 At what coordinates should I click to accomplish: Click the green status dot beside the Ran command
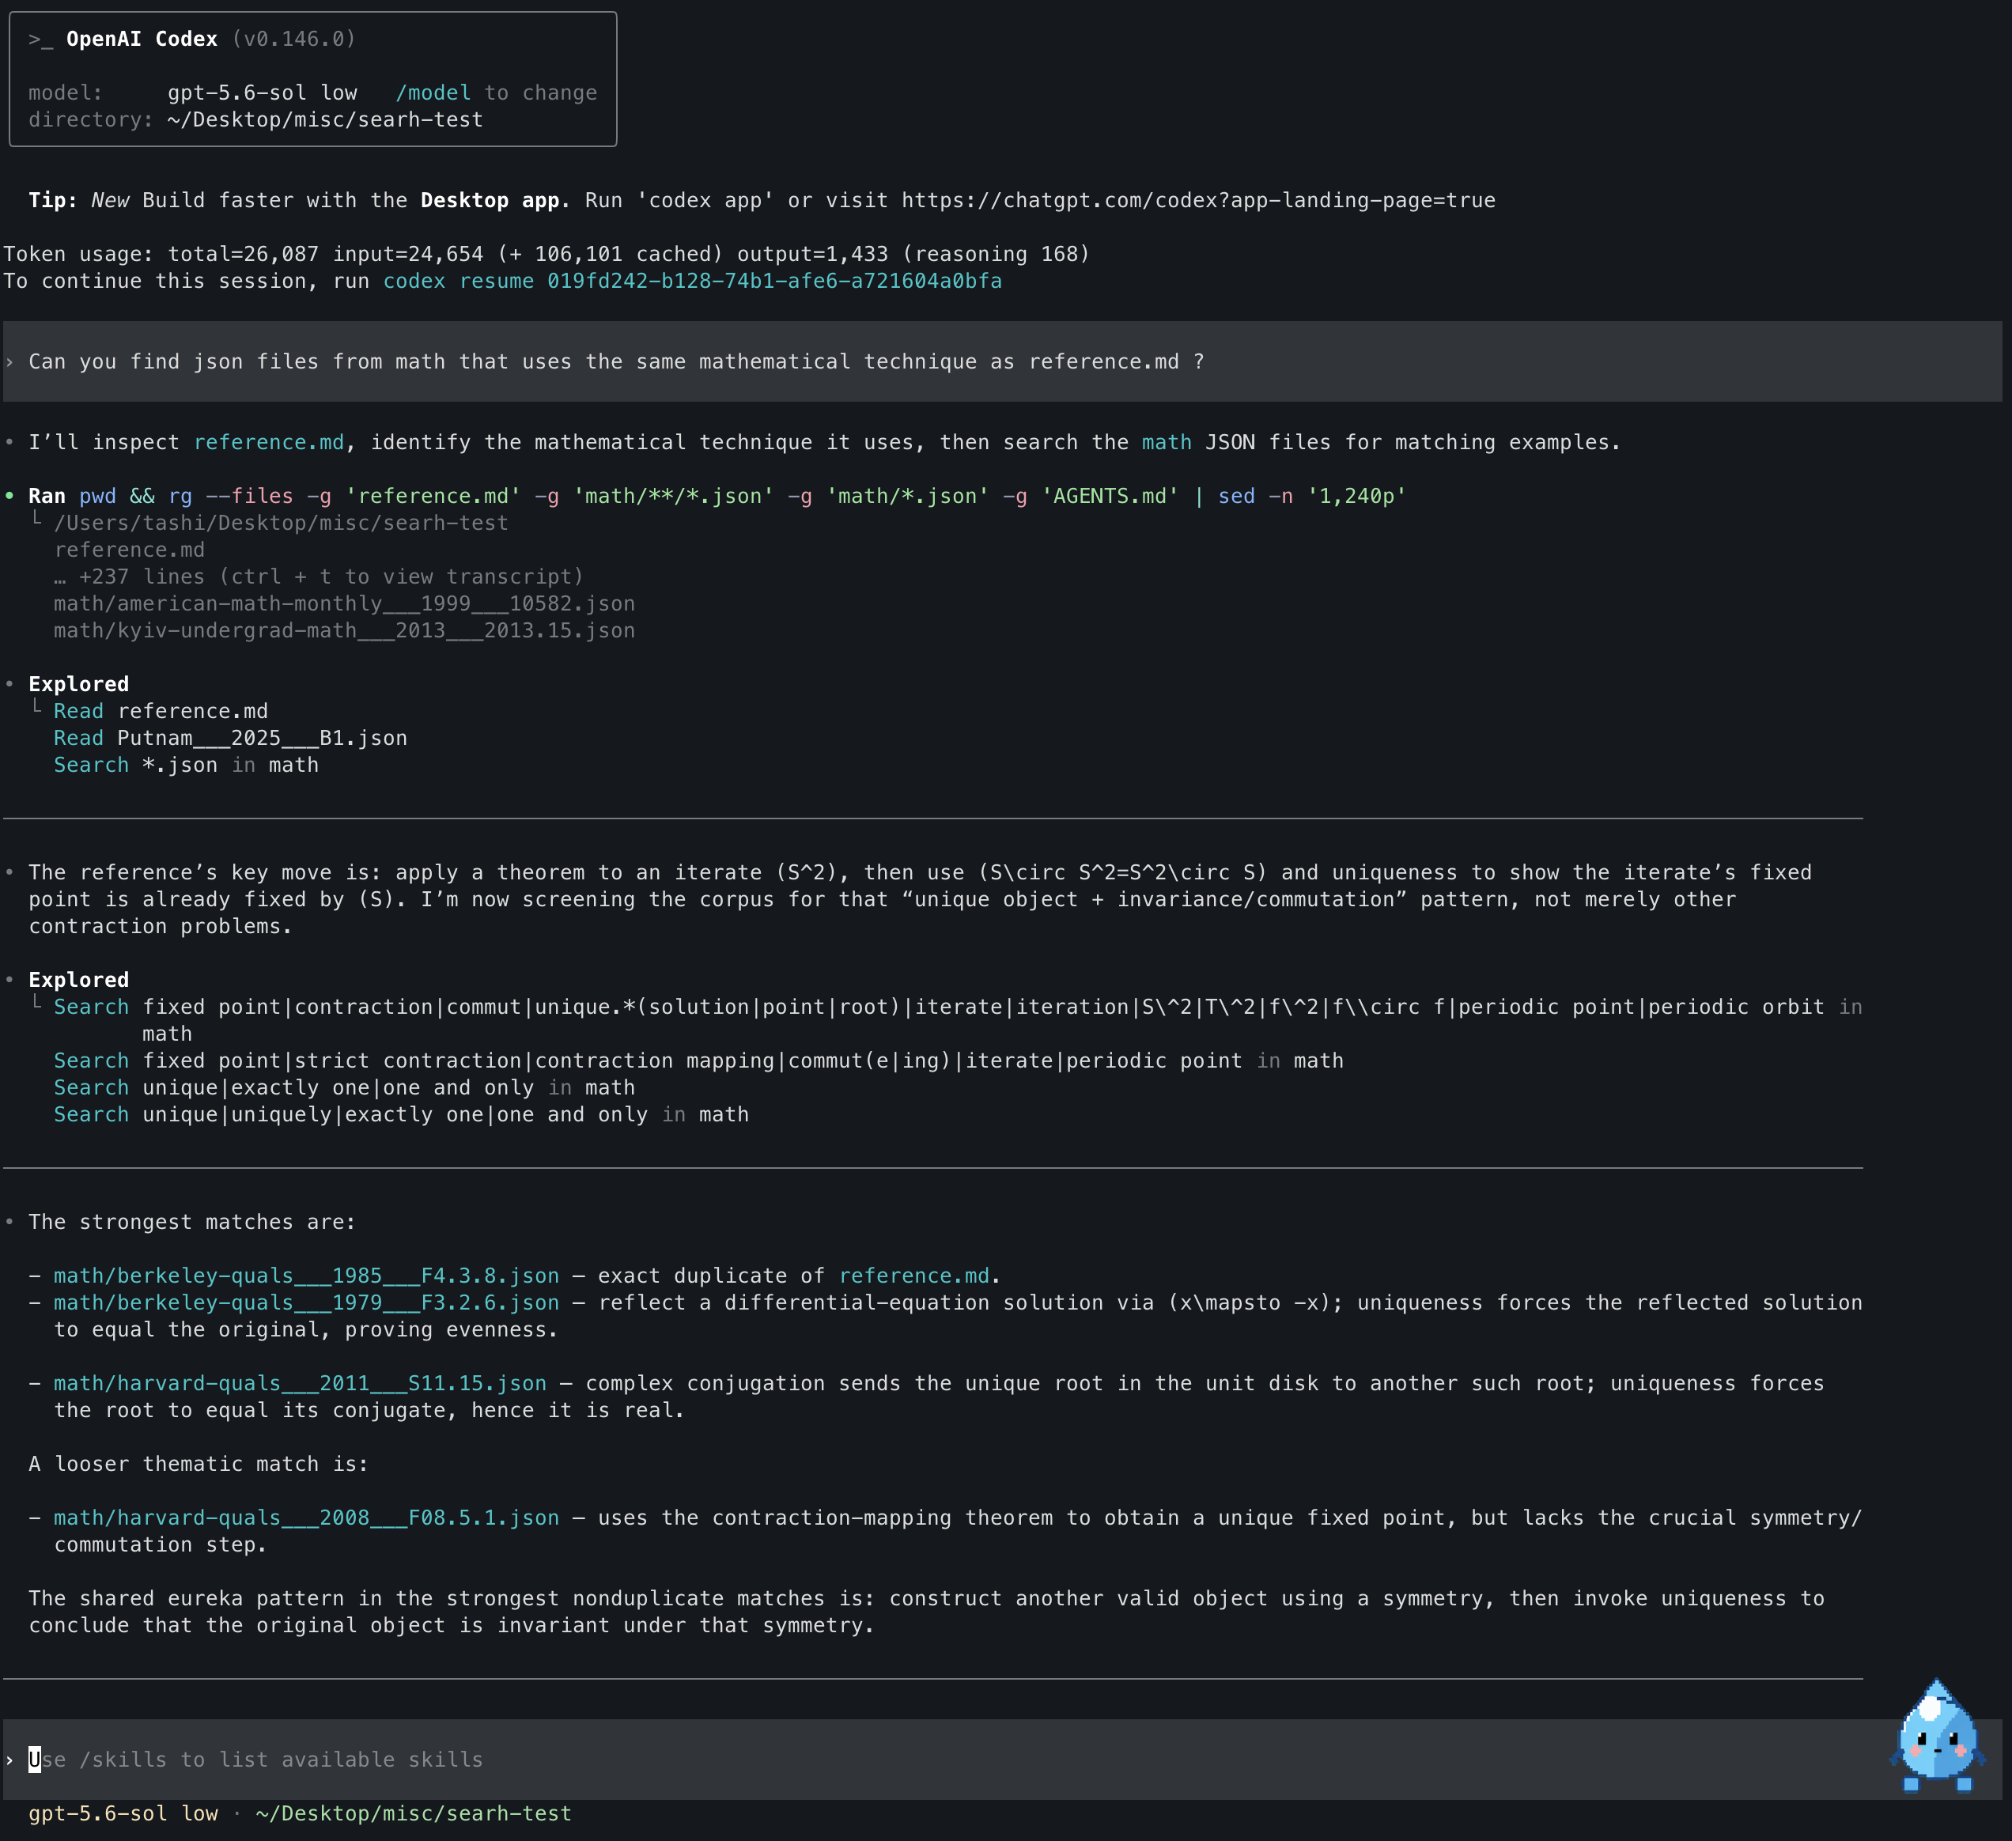click(10, 496)
